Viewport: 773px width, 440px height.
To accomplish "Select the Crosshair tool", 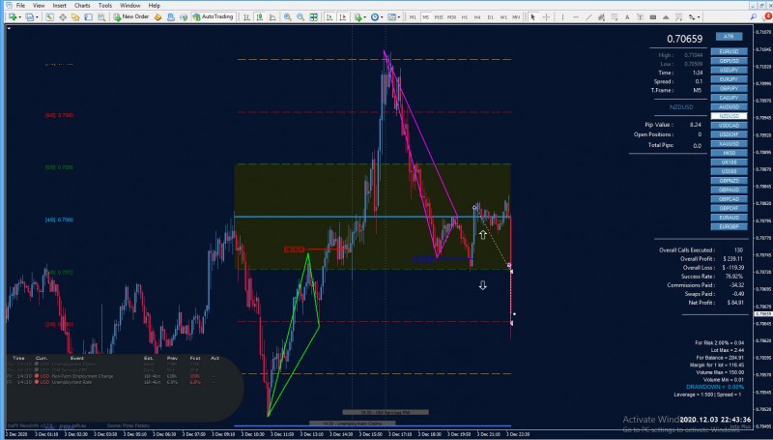I will tap(546, 17).
